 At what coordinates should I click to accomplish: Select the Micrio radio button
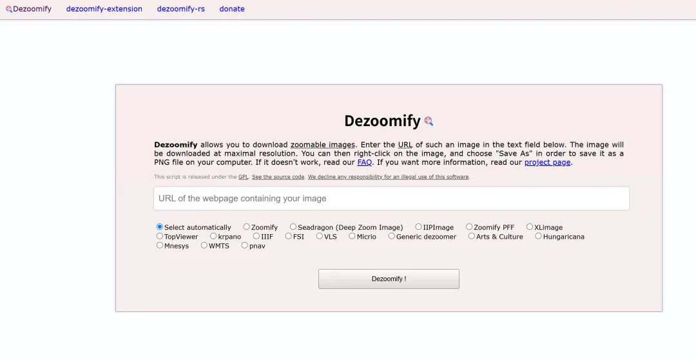click(x=352, y=236)
